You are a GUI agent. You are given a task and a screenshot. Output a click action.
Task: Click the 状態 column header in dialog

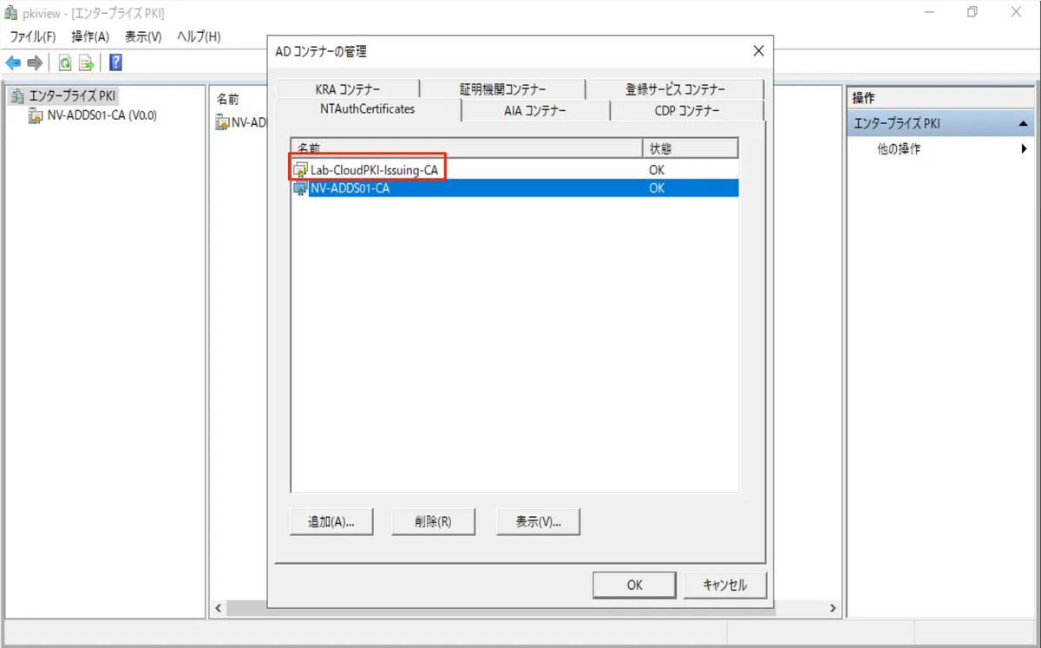click(x=691, y=147)
